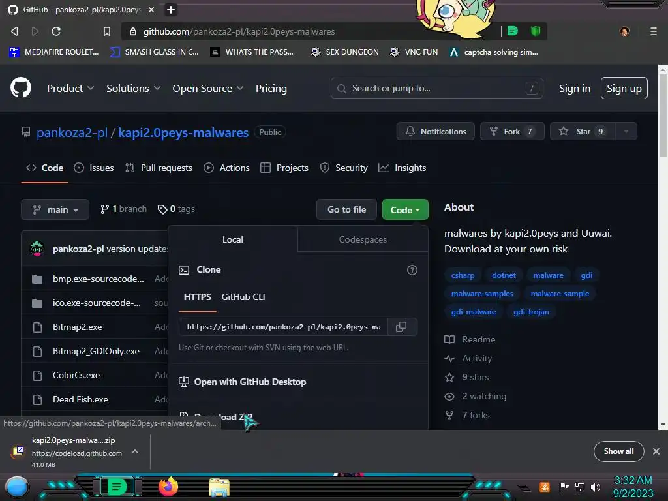Close the downloads bar
The image size is (668, 501).
coord(656,451)
